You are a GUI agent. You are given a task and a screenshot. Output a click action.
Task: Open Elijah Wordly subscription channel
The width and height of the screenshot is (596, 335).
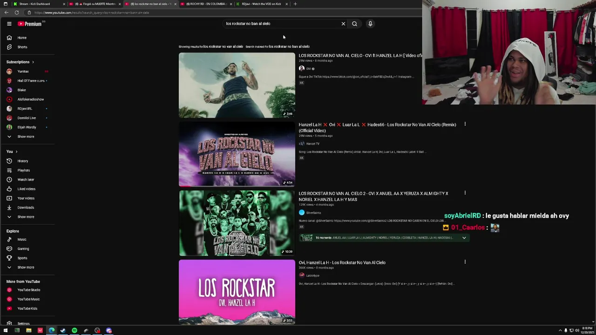click(x=28, y=127)
